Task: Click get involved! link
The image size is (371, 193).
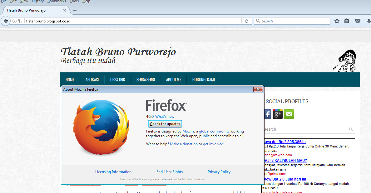Action: [213, 144]
